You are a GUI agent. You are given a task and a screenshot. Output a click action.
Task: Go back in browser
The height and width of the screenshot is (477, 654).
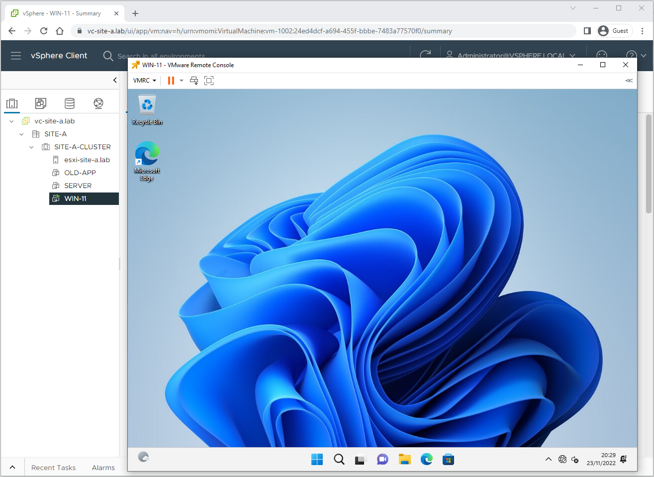(12, 31)
